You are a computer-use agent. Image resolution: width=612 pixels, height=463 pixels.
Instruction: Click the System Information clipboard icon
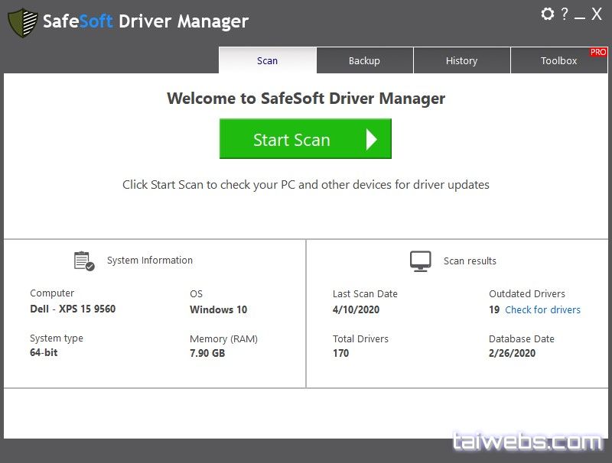click(84, 261)
